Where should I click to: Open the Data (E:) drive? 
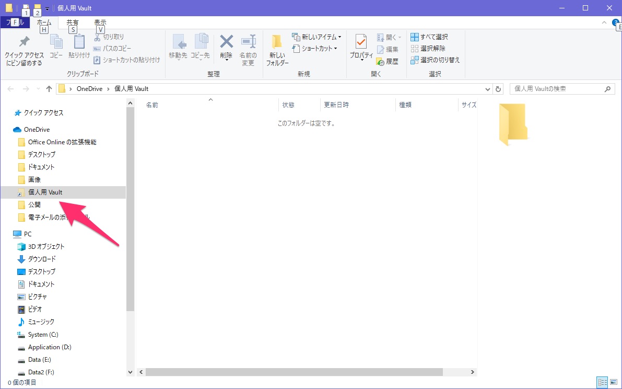(34, 360)
